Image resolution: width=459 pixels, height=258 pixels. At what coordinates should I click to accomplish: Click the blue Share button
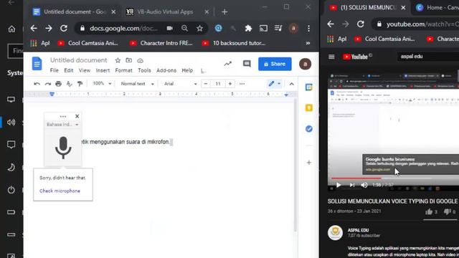click(275, 64)
